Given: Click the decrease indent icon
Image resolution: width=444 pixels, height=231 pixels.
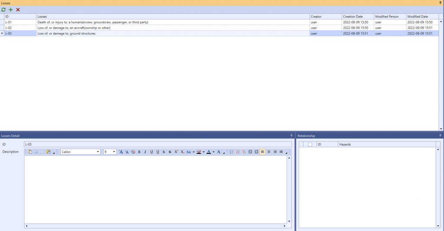Looking at the screenshot, I should [x=250, y=152].
